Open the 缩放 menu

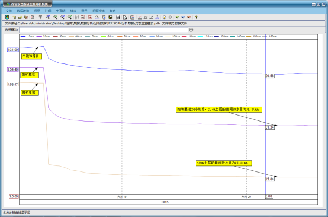coord(73,11)
